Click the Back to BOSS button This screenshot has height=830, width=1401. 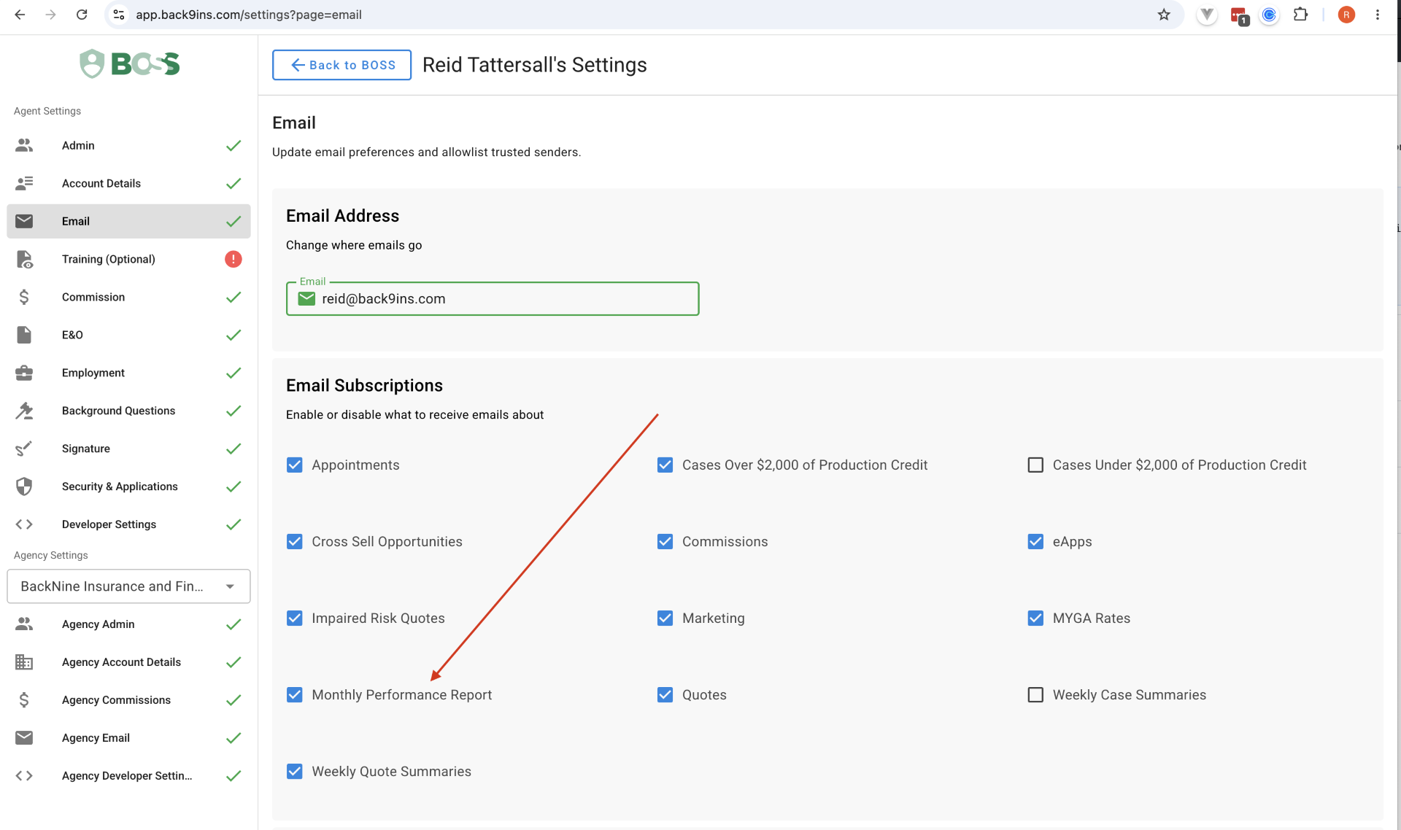341,65
